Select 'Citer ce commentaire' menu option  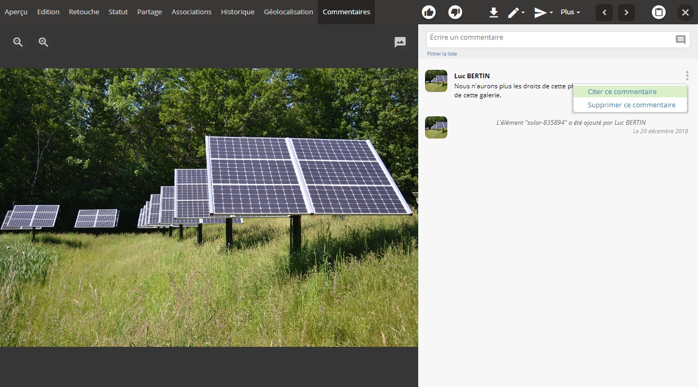[622, 91]
